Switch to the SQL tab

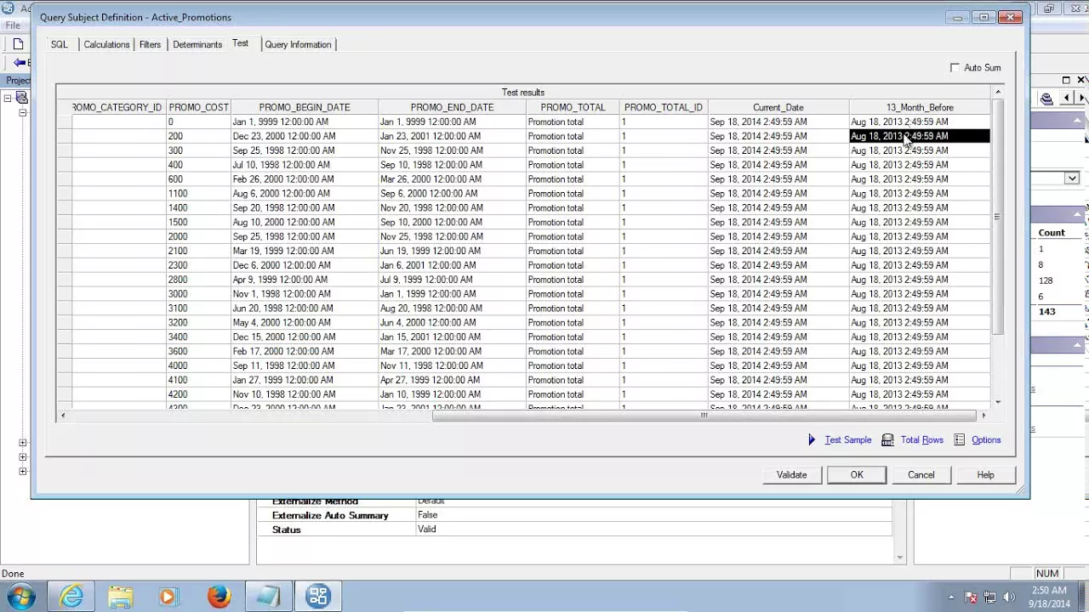[x=60, y=44]
